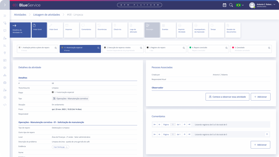Open the Docusign tab
This screenshot has height=157, width=279.
tap(152, 30)
